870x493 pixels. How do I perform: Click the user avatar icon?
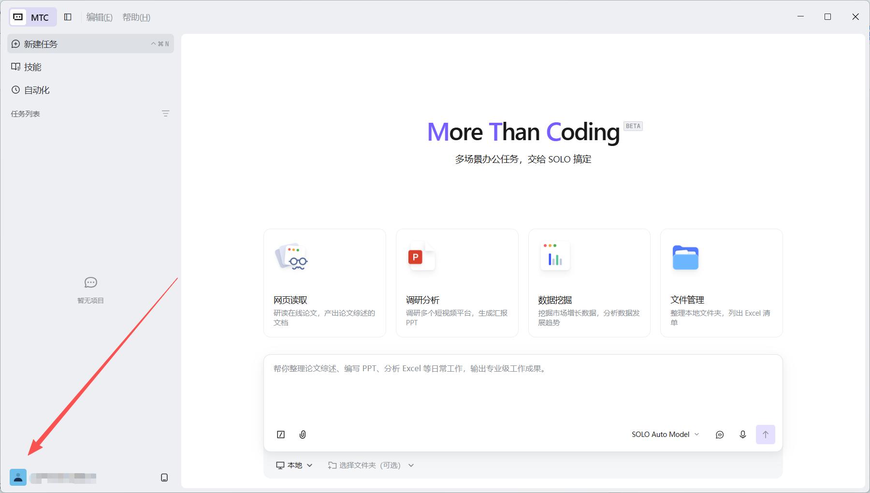tap(18, 478)
